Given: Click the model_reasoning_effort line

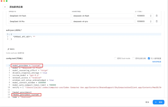Looking at the screenshot, I should (30, 70).
